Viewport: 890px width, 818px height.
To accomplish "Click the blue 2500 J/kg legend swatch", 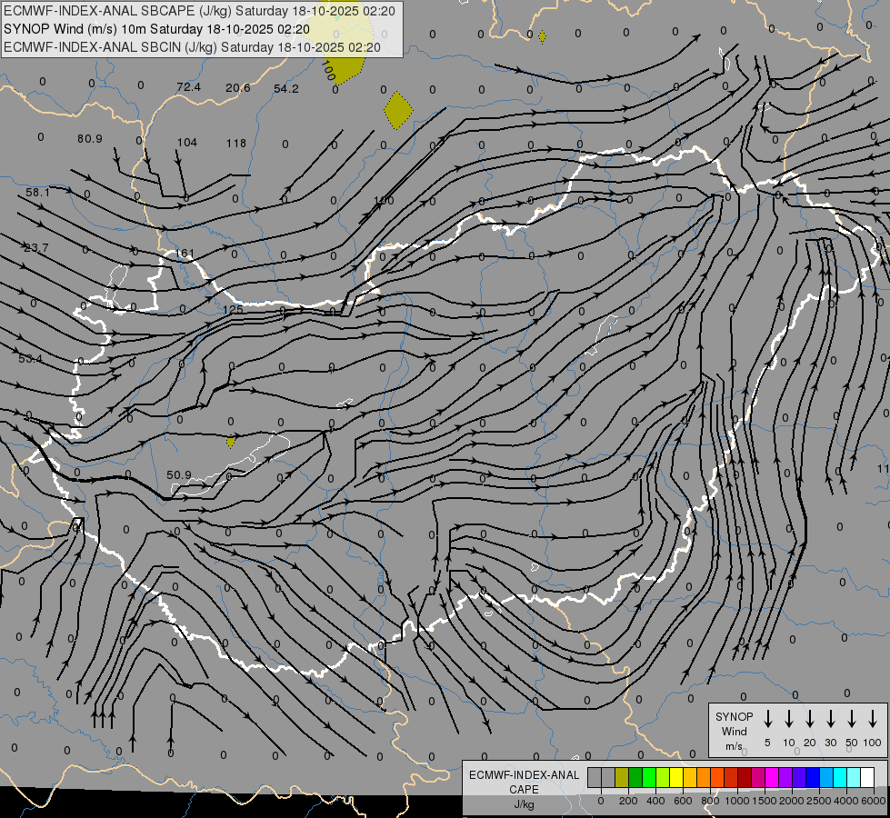I will click(813, 777).
